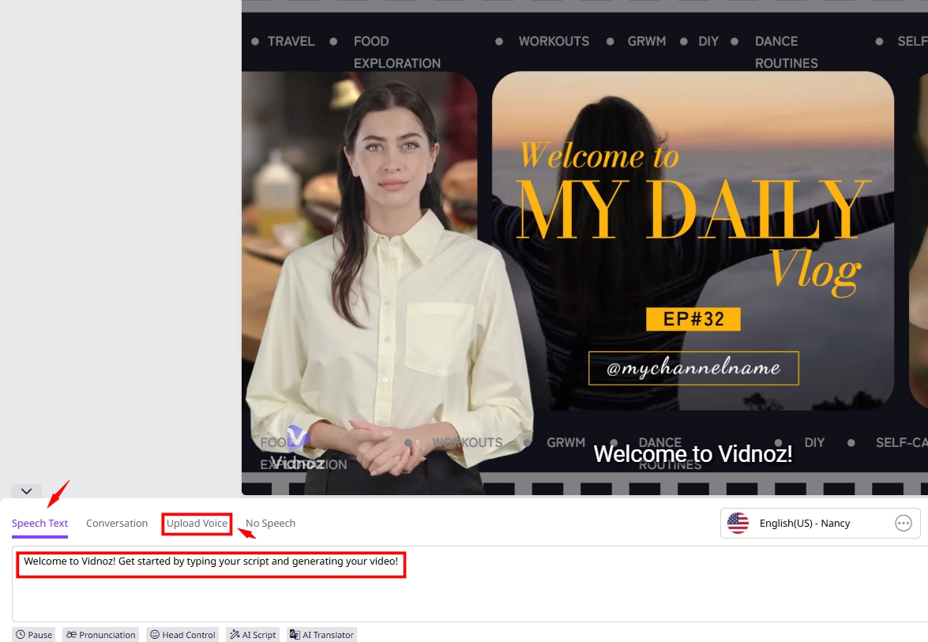Open Head Control settings
Screen dimensions: 928x642
[182, 635]
